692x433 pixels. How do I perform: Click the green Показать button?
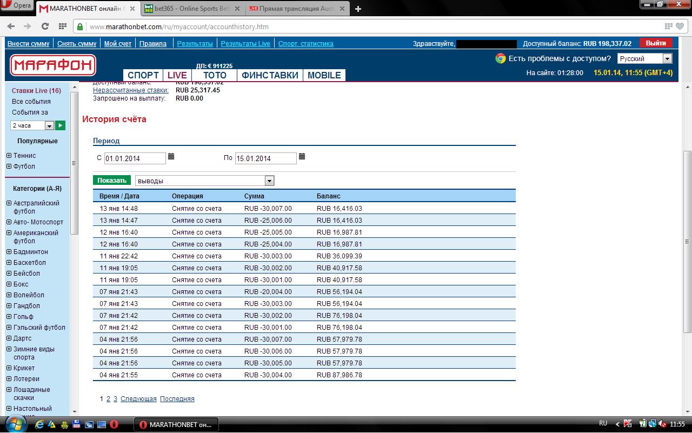coord(112,181)
